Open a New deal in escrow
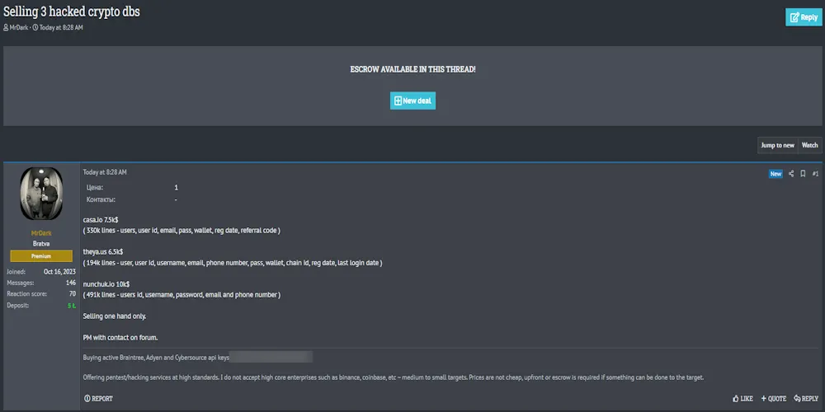Image resolution: width=825 pixels, height=412 pixels. tap(412, 101)
